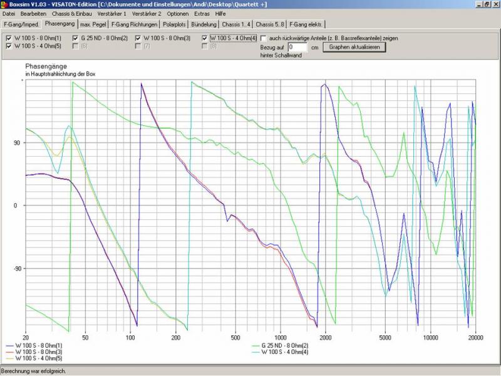501x376 pixels.
Task: Click the Boxsim application icon in title bar
Action: (x=4, y=4)
